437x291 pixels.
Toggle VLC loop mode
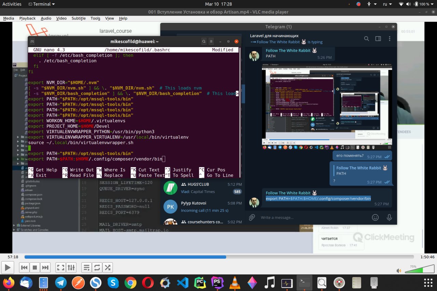(x=97, y=267)
